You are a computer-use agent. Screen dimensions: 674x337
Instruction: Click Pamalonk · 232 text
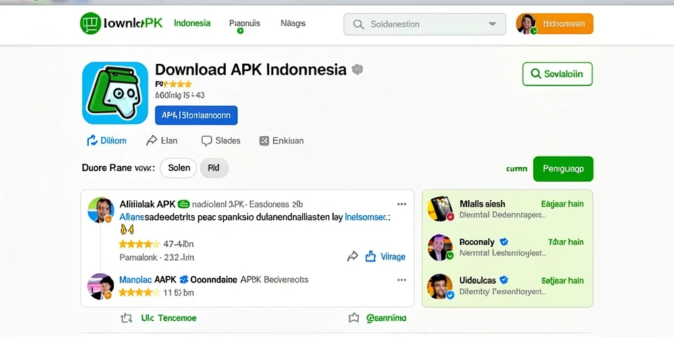157,257
